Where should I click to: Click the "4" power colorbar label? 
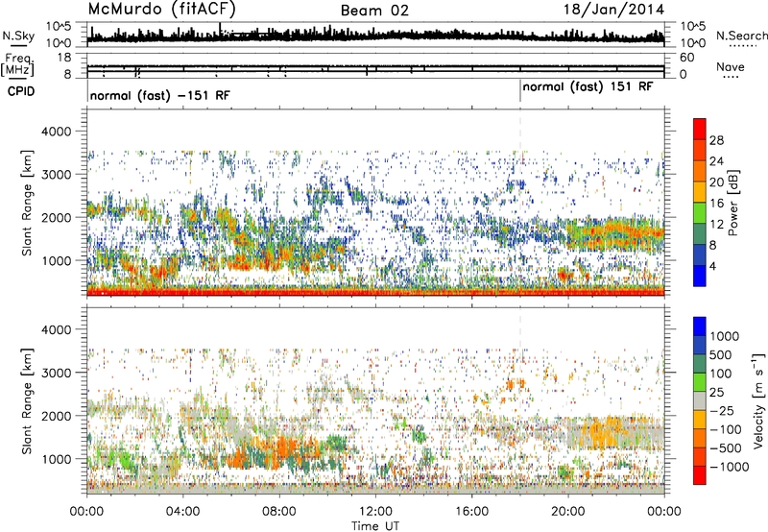click(x=712, y=266)
